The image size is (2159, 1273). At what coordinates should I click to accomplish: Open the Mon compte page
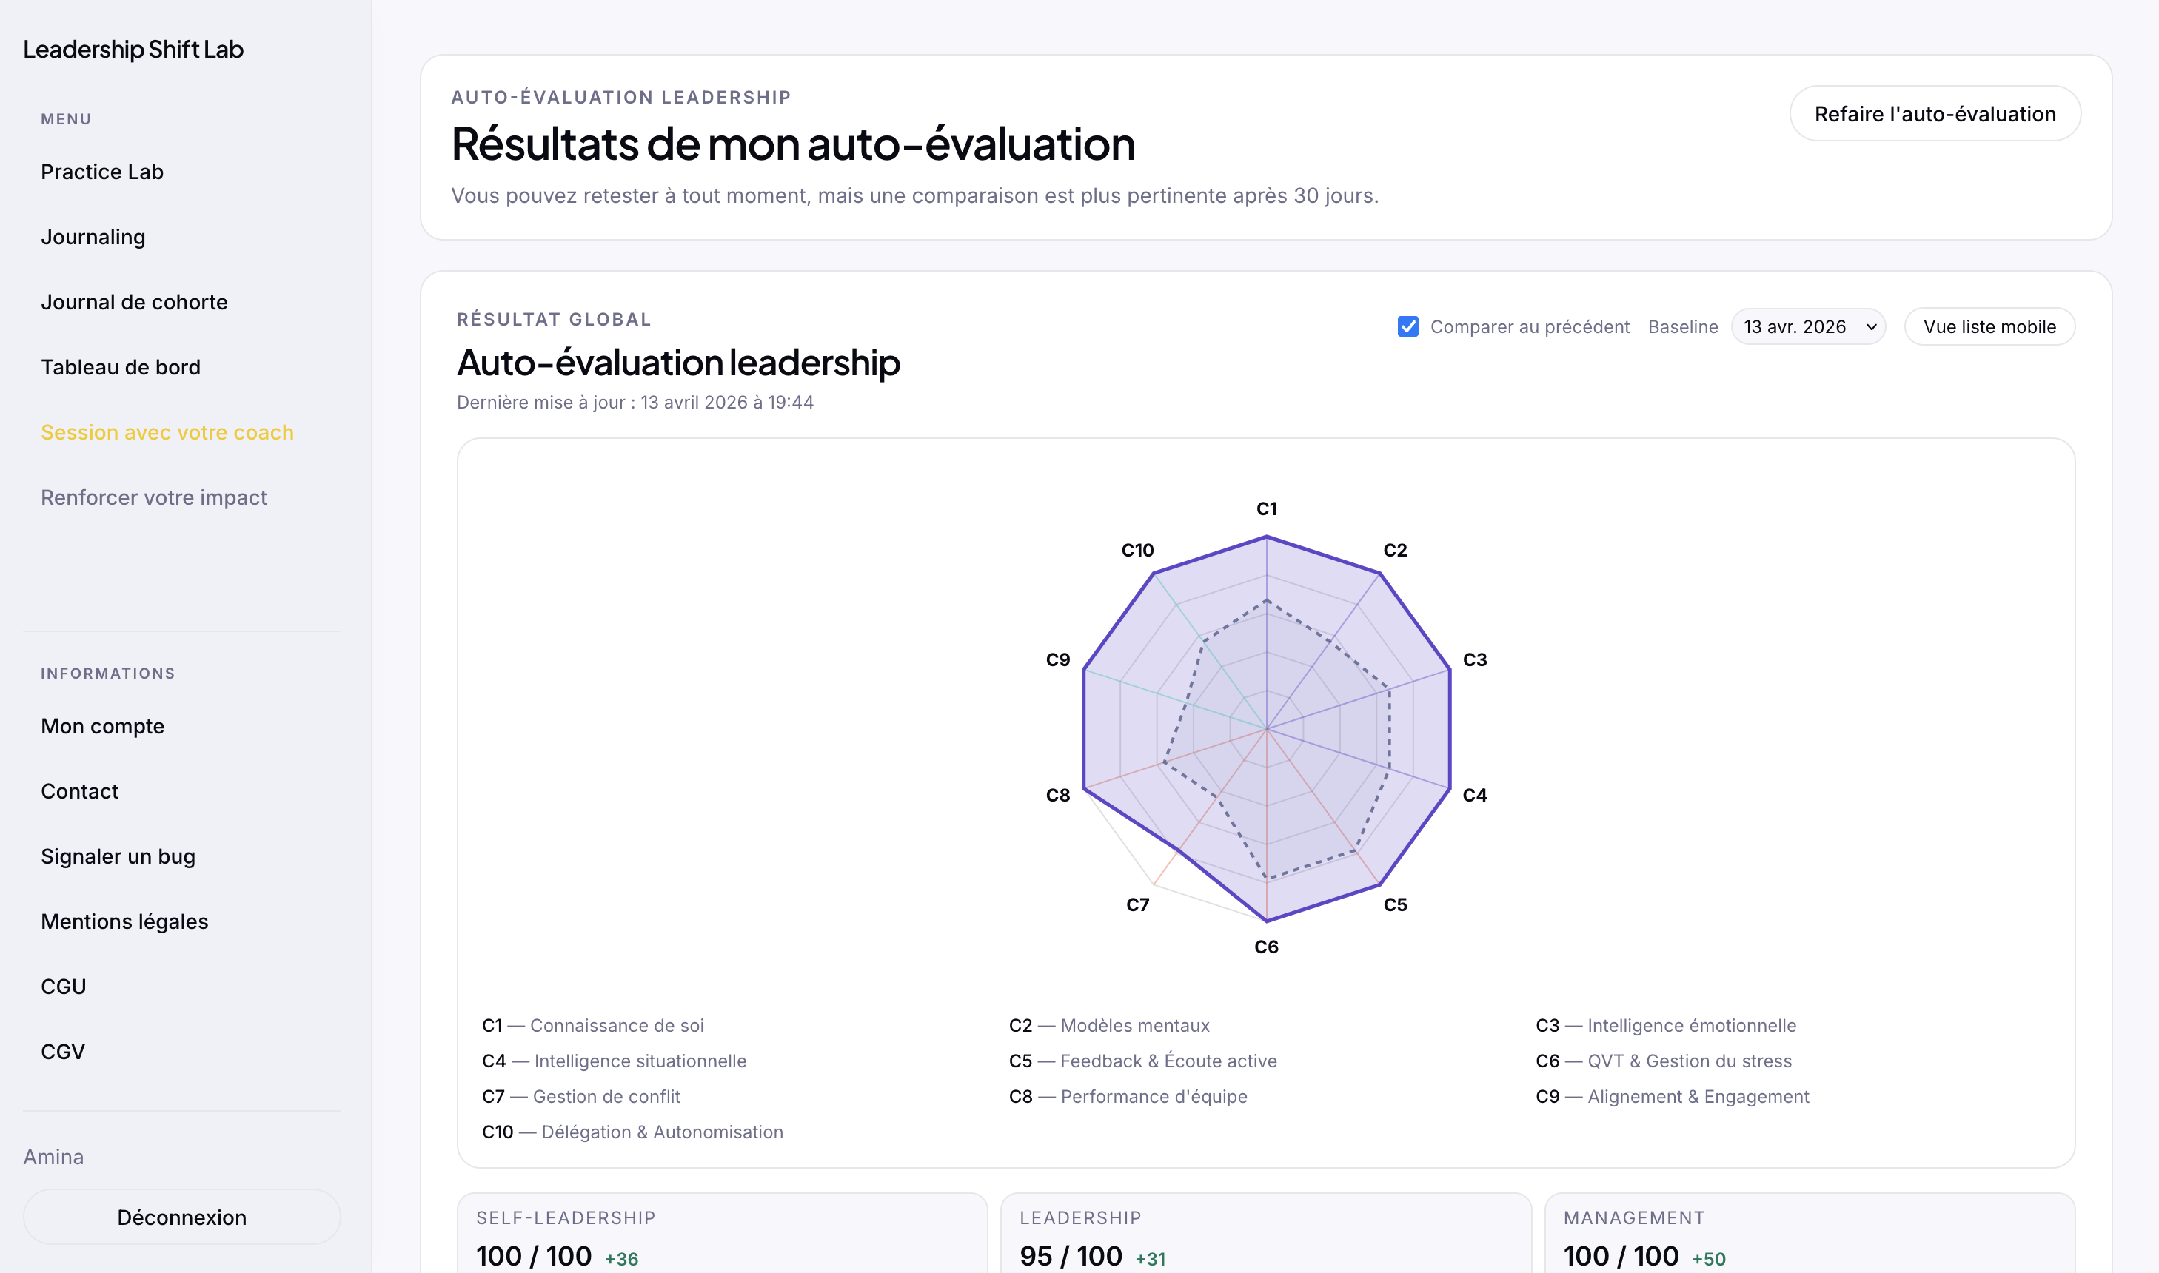(x=102, y=727)
